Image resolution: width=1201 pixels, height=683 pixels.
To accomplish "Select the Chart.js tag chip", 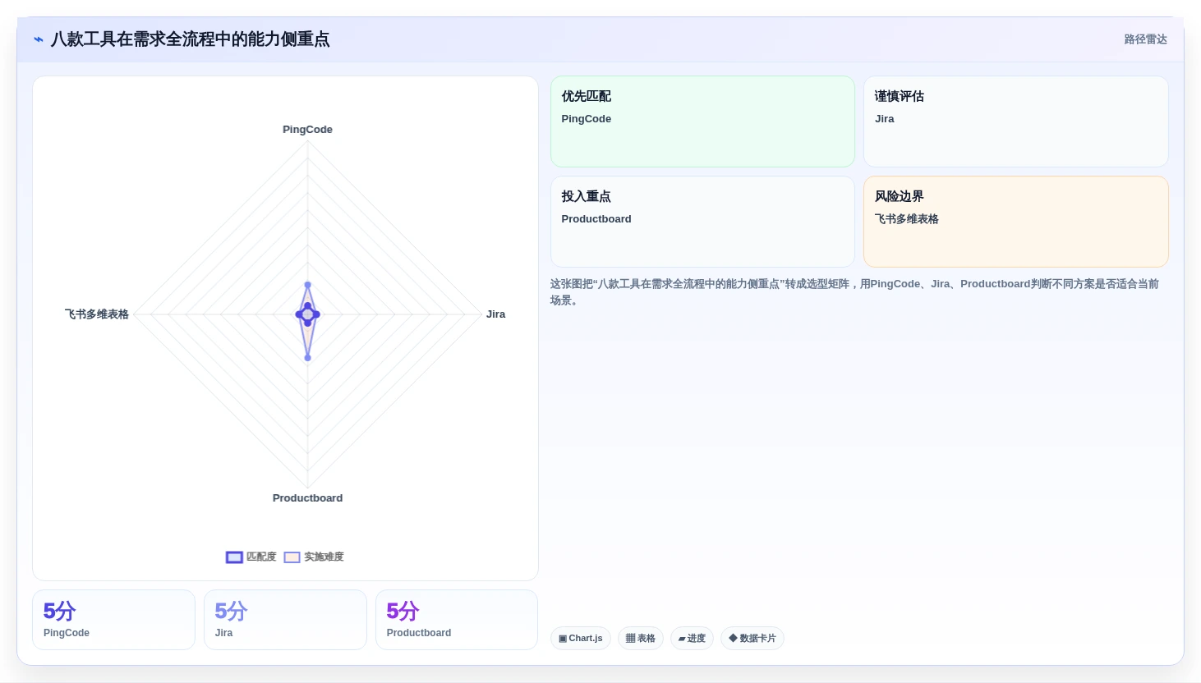I will click(581, 638).
